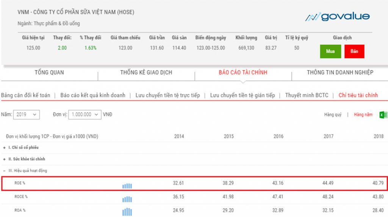Click the govalue logo

pyautogui.click(x=338, y=17)
